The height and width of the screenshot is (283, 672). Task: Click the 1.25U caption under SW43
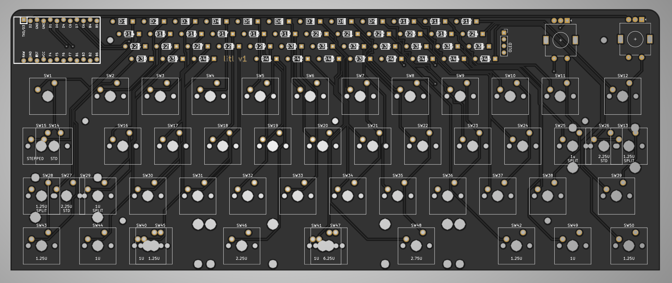pos(41,258)
